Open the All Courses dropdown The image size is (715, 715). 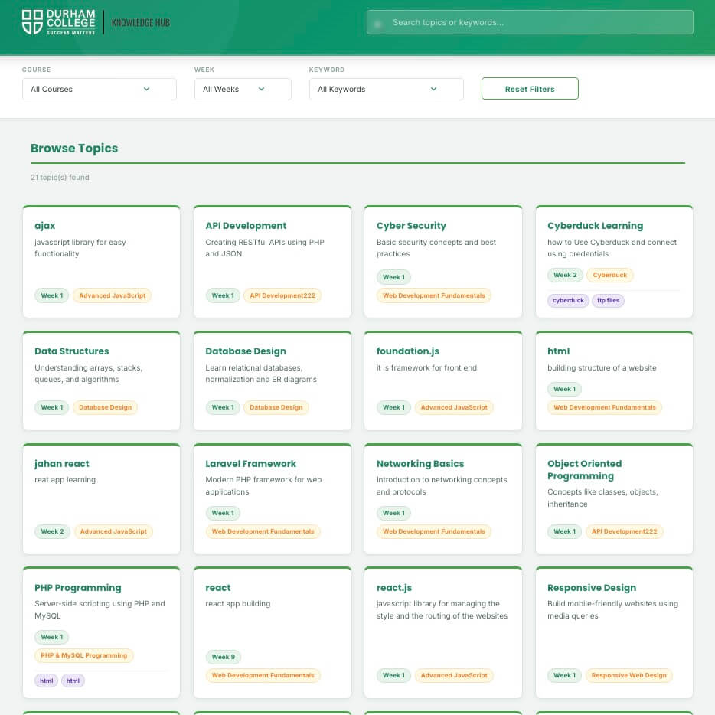pos(99,89)
